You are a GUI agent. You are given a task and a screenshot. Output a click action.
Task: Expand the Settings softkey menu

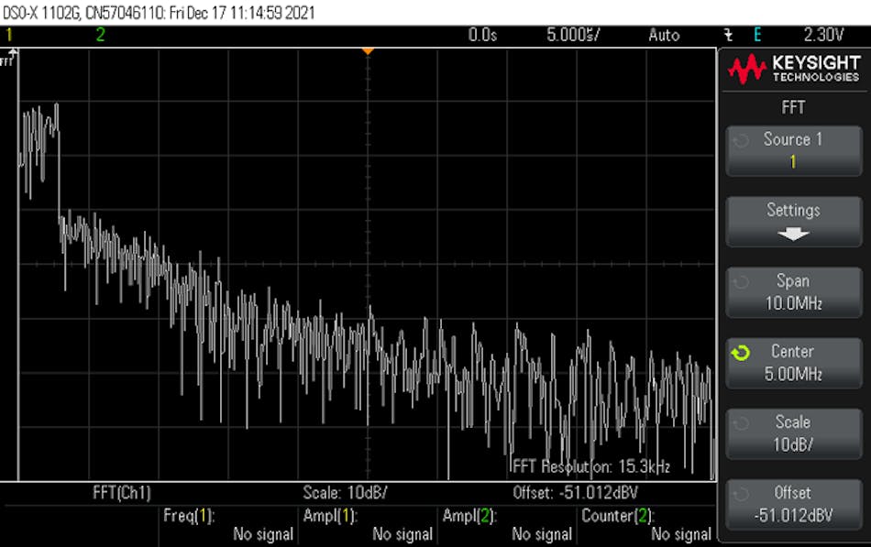[x=793, y=220]
